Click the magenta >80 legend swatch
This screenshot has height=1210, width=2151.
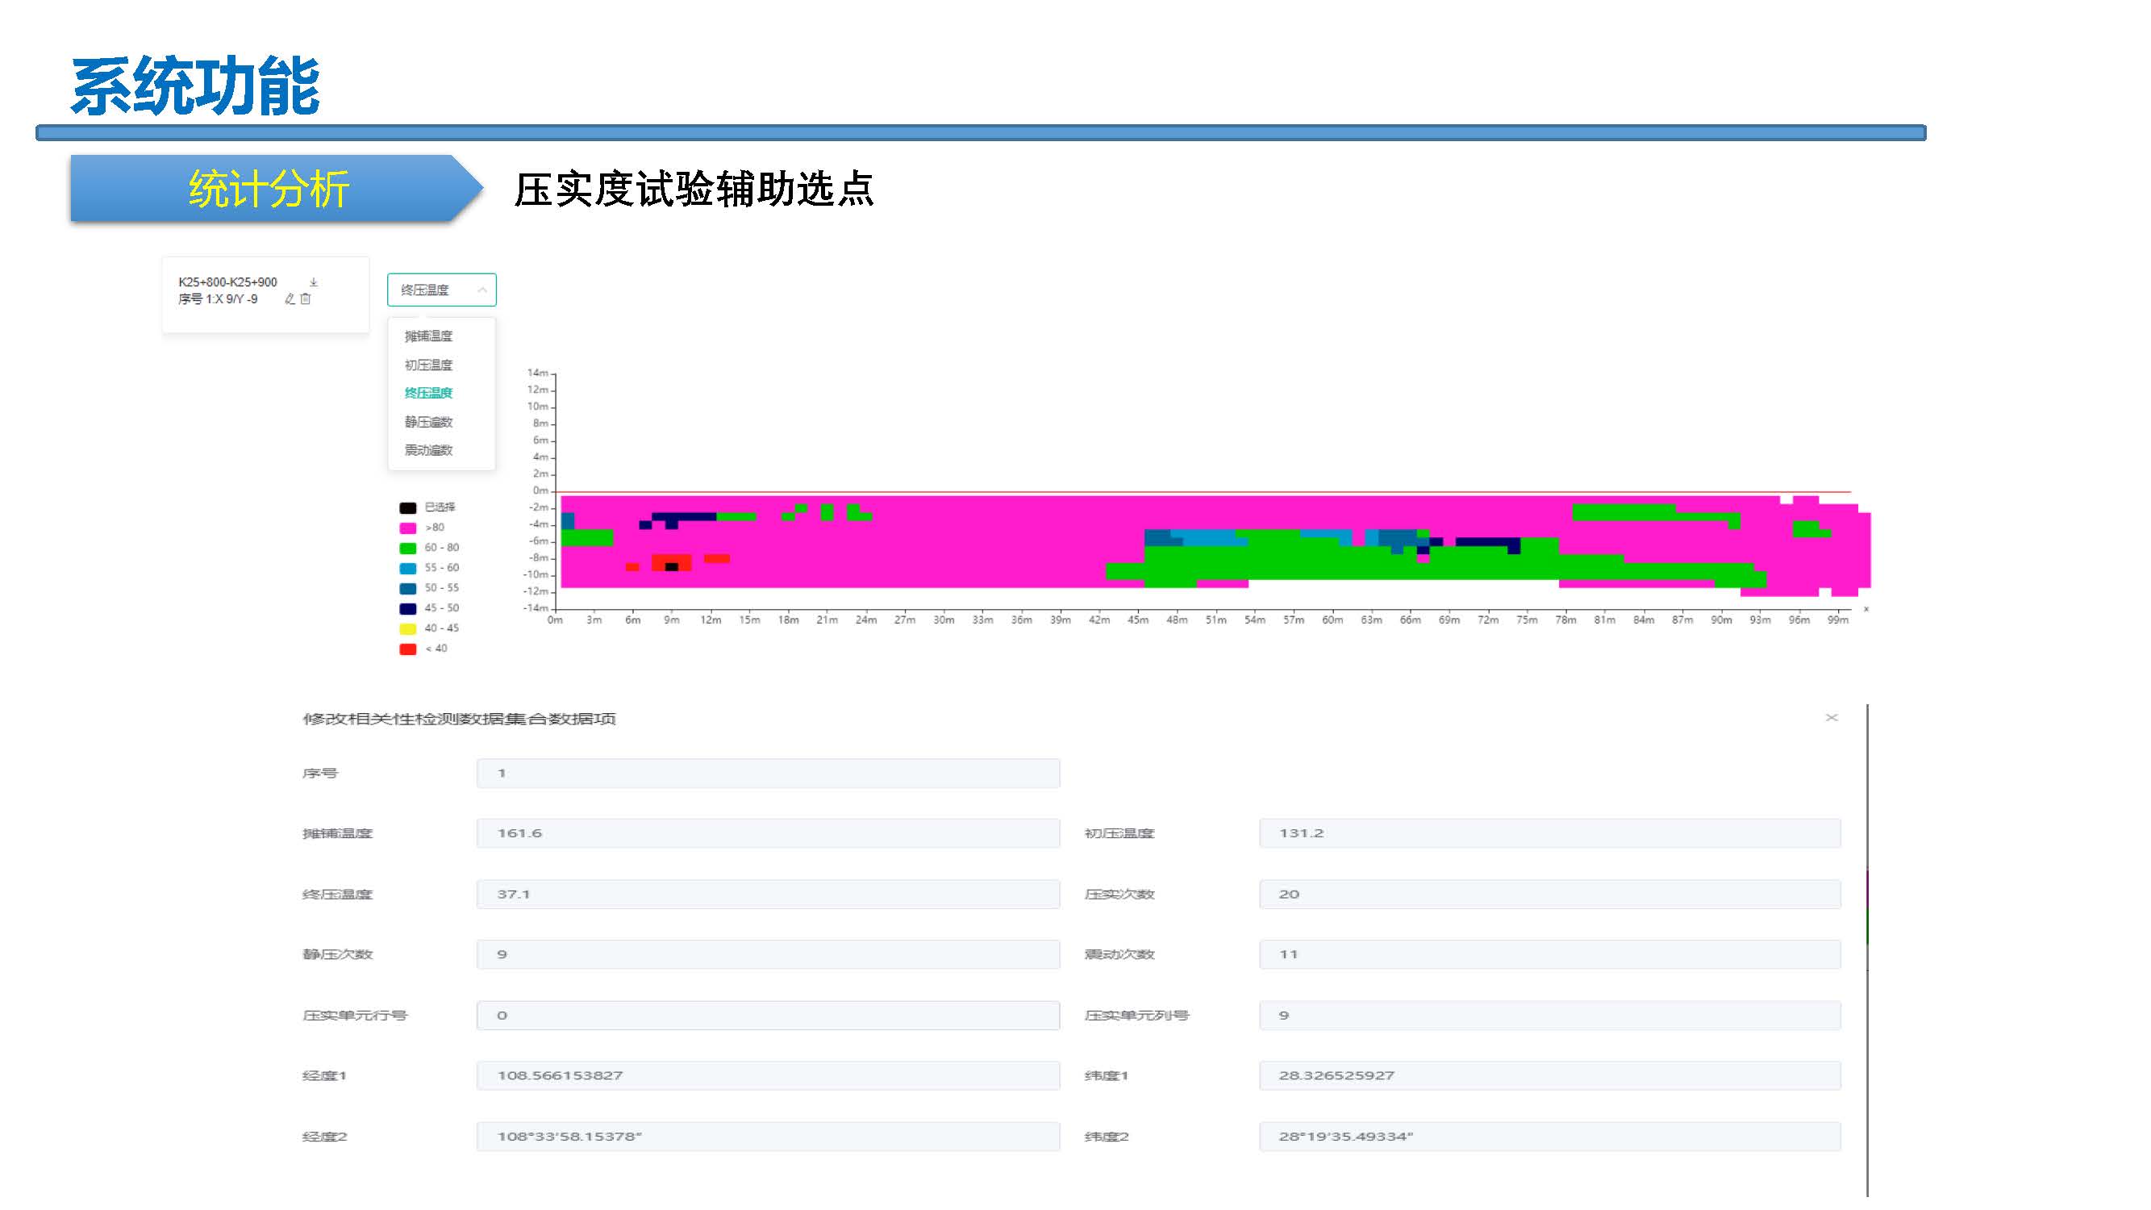click(x=407, y=528)
